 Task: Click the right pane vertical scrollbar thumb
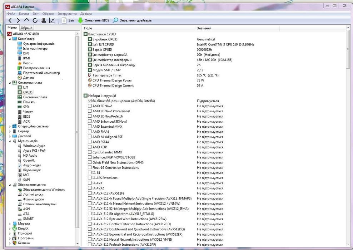pyautogui.click(x=348, y=49)
